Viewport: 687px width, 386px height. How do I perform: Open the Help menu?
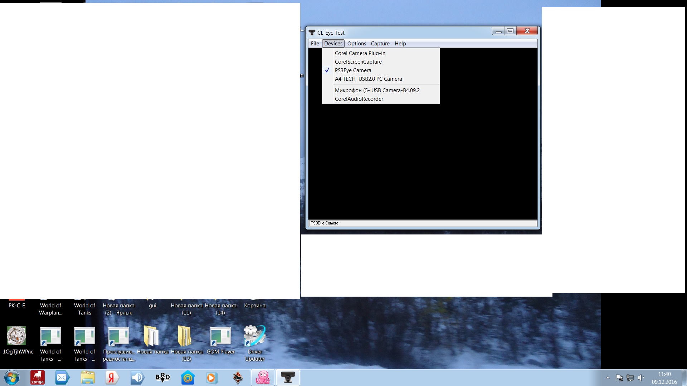click(x=400, y=44)
